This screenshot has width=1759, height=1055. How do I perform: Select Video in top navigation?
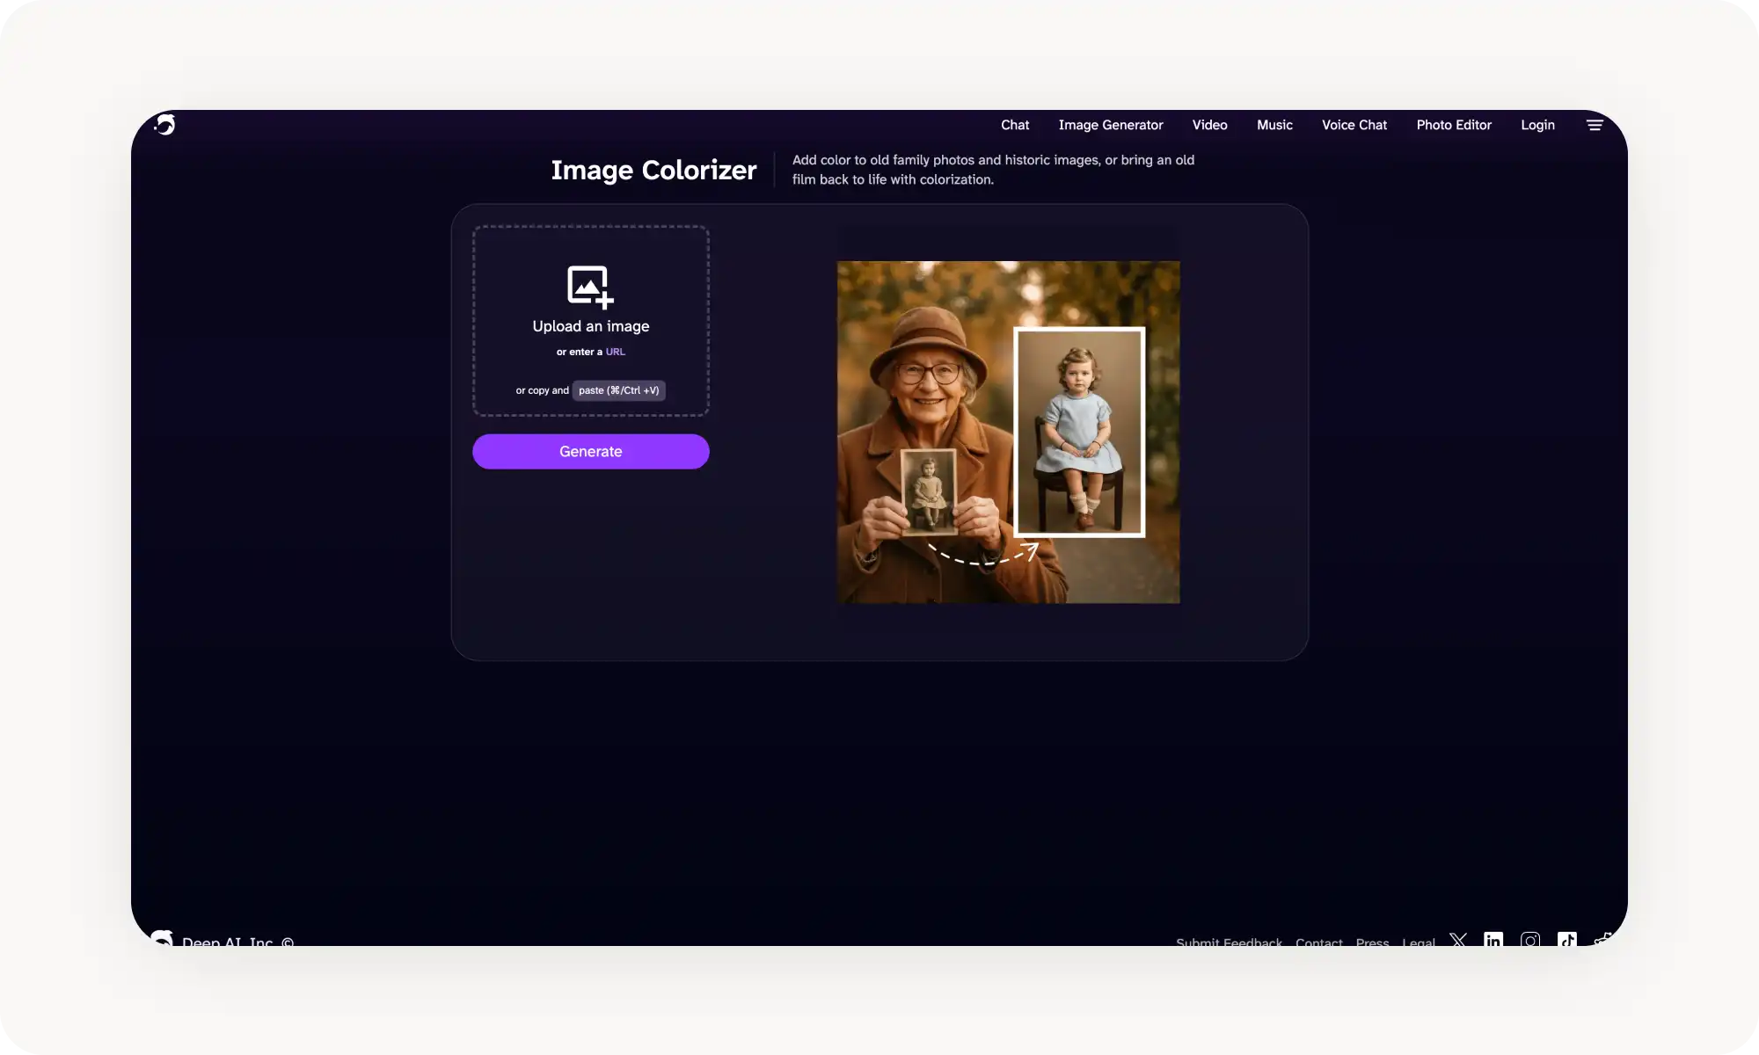pyautogui.click(x=1209, y=125)
